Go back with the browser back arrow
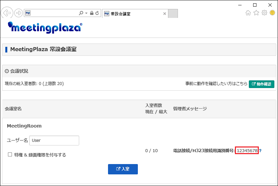Screen dimensions: 278x186 pos(7,13)
